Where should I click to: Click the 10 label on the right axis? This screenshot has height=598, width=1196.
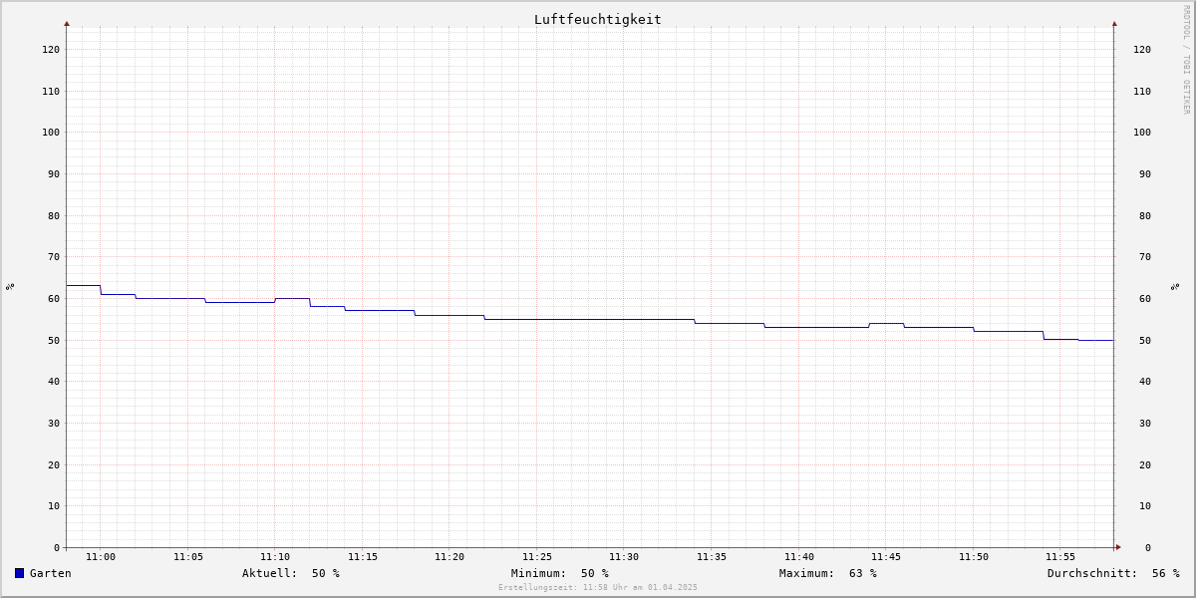pos(1145,505)
